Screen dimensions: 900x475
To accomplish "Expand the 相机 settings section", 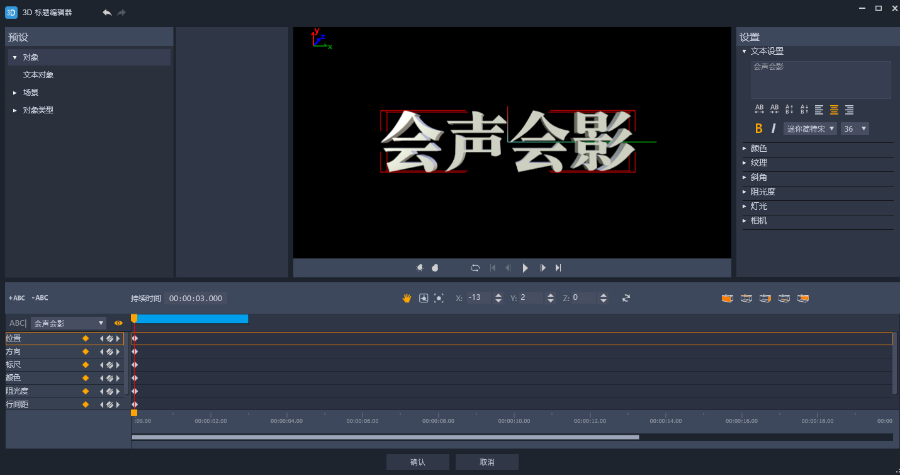I will (744, 221).
